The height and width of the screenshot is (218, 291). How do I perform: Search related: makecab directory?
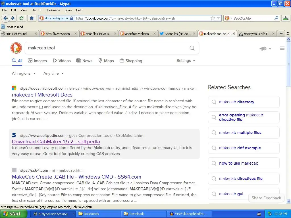click(244, 102)
